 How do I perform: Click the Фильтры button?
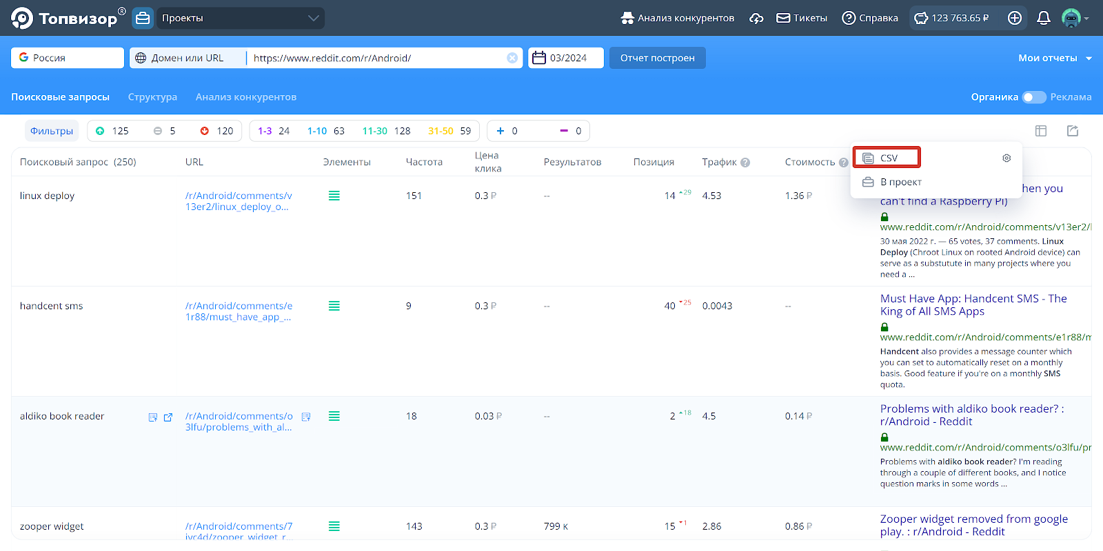coord(52,131)
